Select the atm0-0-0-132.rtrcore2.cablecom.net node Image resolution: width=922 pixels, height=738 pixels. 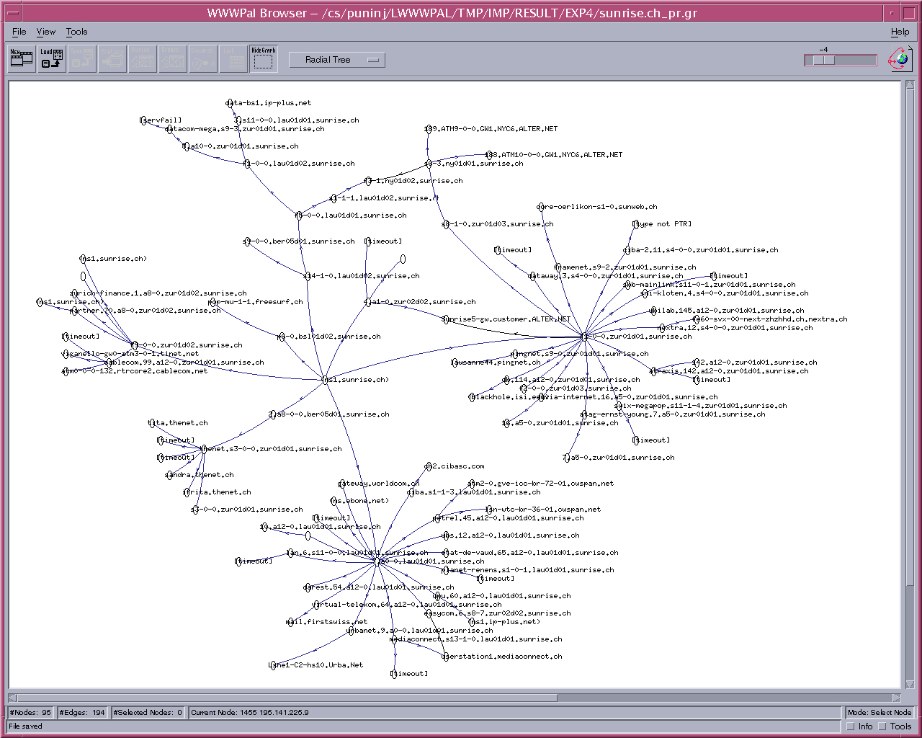[x=66, y=371]
